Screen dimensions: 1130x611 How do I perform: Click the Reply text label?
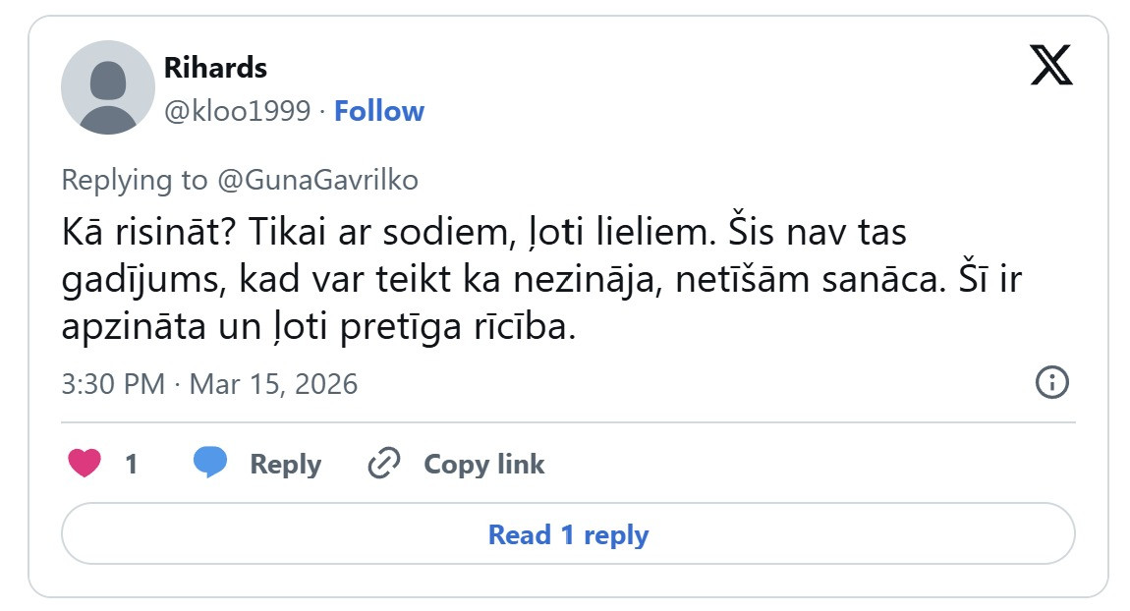(285, 464)
